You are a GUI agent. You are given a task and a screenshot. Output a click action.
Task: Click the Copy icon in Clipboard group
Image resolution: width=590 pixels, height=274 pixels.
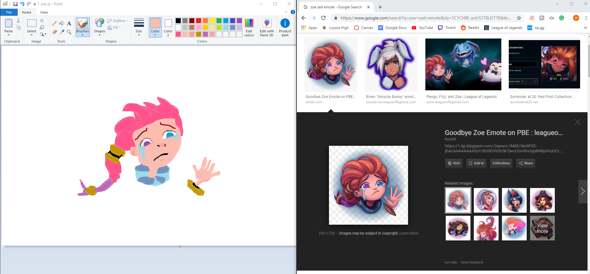[x=18, y=27]
